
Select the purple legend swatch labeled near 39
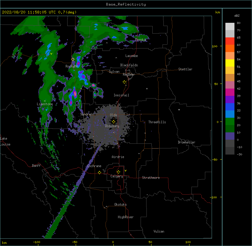click(230, 100)
